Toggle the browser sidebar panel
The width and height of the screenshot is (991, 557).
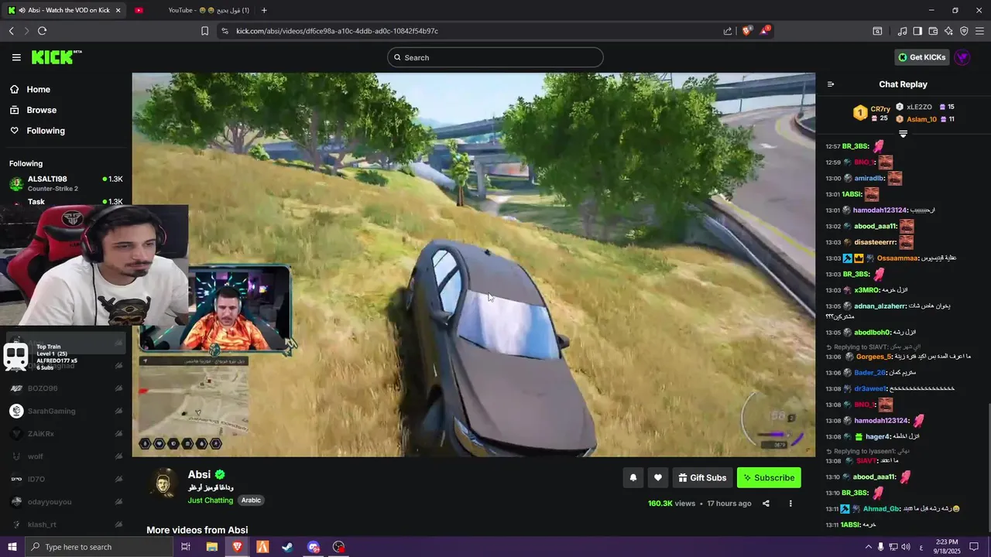pyautogui.click(x=917, y=31)
